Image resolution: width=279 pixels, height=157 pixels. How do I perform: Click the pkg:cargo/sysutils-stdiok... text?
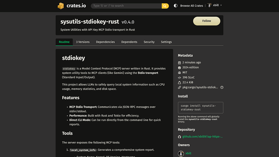tap(200, 87)
